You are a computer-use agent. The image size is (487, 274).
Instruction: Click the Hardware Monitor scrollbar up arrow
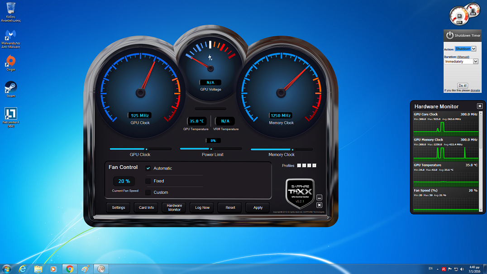(481, 113)
